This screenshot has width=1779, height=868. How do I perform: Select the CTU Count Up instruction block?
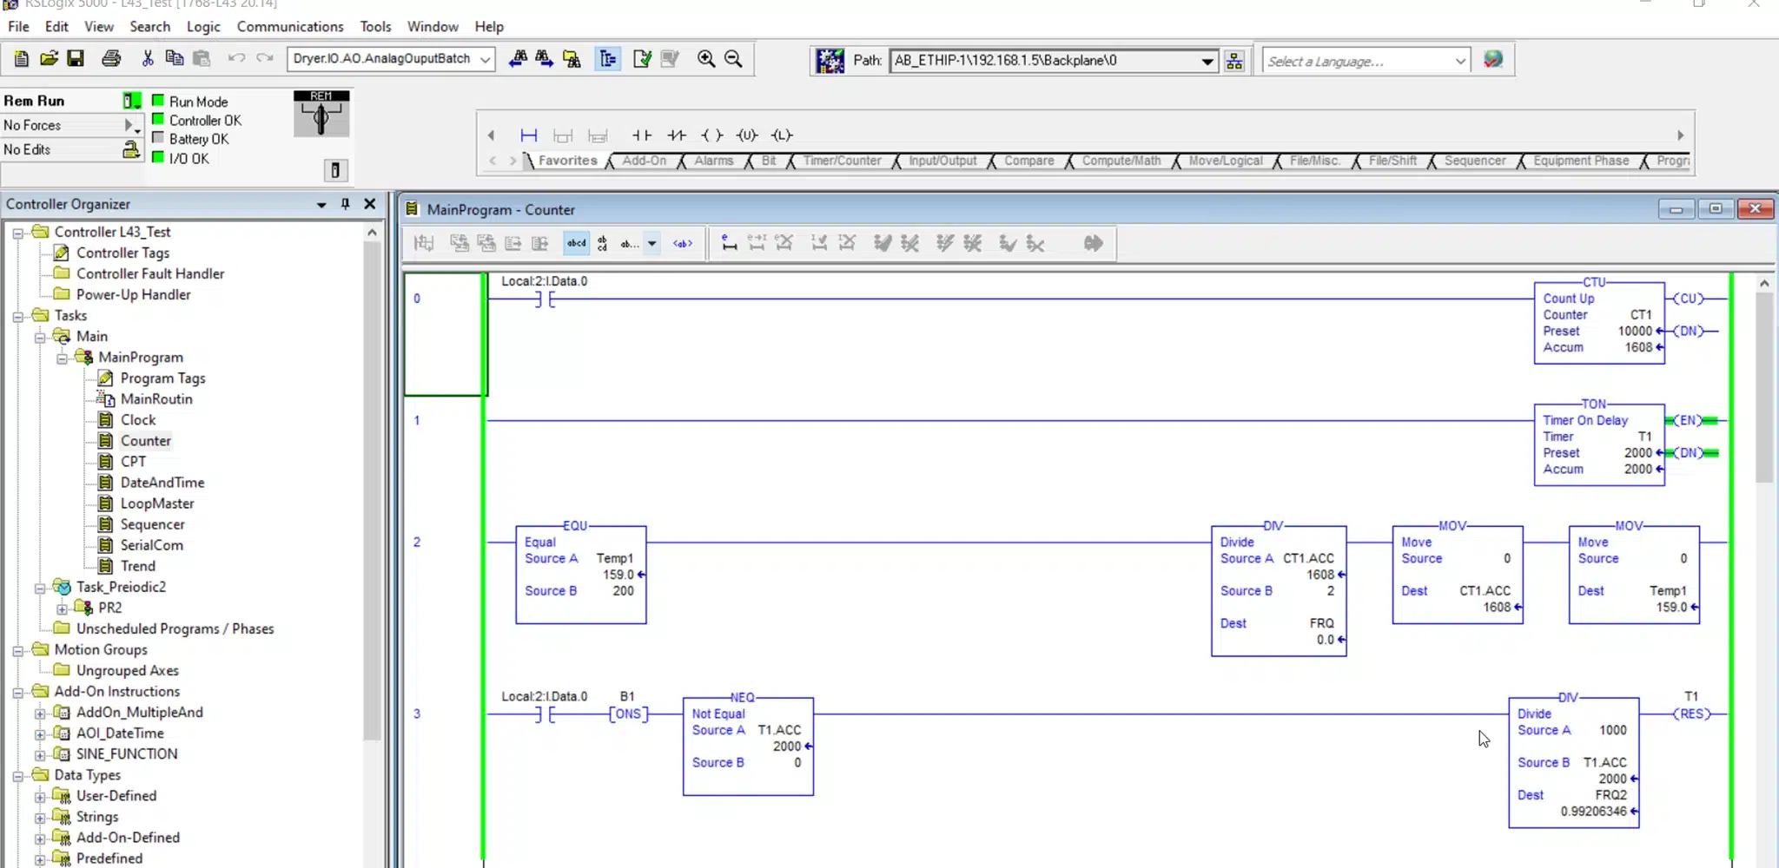click(x=1599, y=323)
